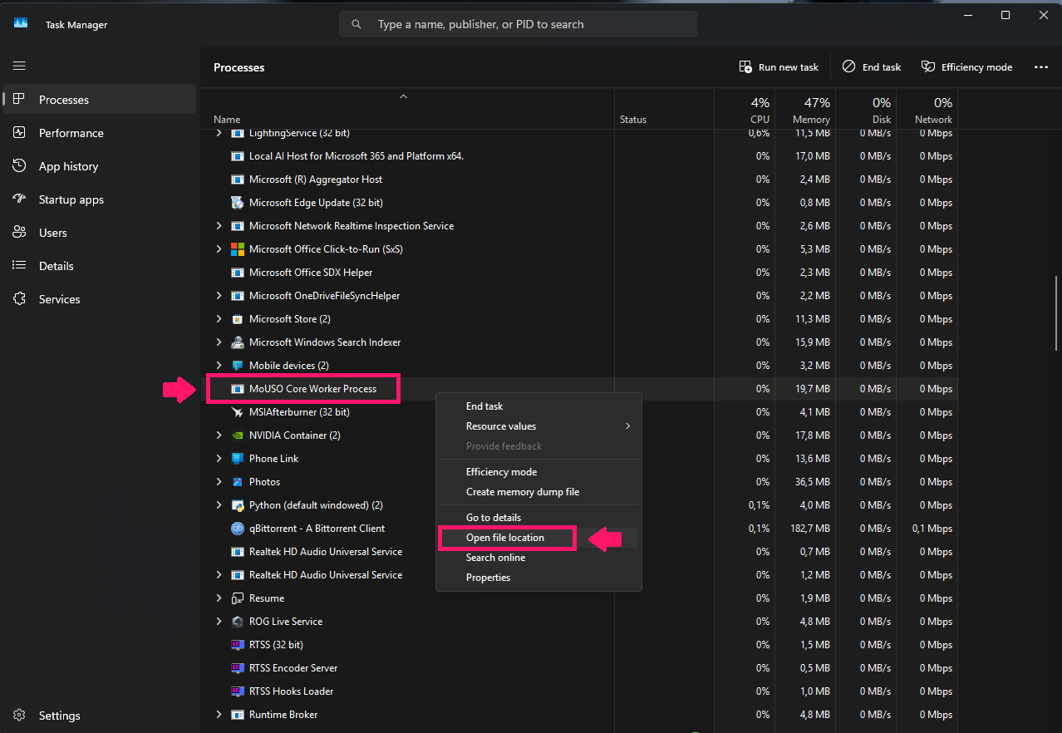Screen dimensions: 1062x733
Task: Sort by the Name column header
Action: (x=407, y=110)
